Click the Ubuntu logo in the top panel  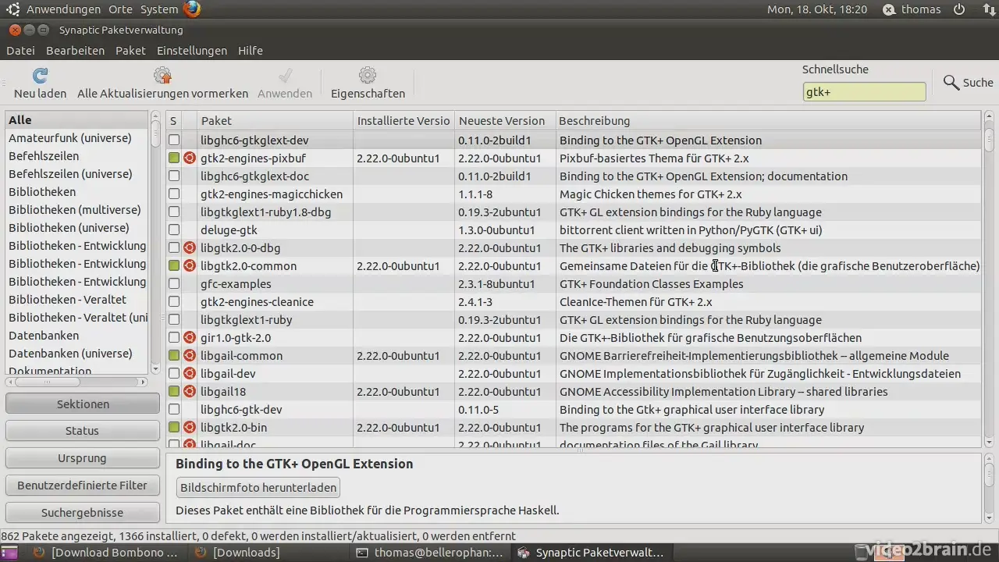(x=13, y=9)
